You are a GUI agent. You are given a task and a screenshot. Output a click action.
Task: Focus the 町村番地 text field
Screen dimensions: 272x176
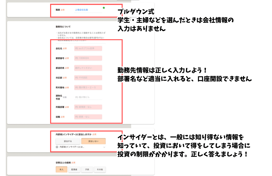coord(88,87)
